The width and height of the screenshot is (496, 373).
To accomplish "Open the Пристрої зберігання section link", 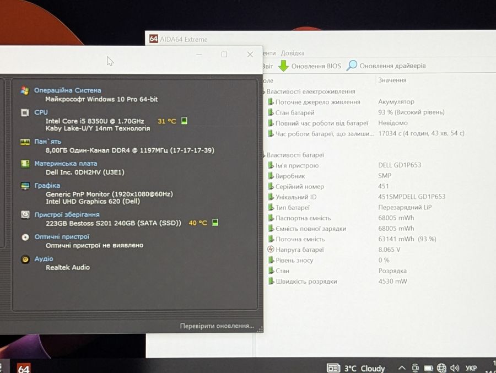I will click(x=67, y=214).
